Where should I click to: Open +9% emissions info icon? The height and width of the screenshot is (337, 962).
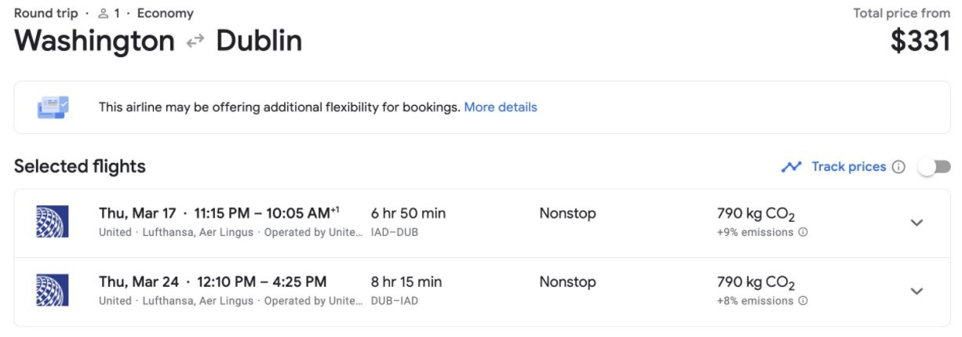click(x=803, y=233)
